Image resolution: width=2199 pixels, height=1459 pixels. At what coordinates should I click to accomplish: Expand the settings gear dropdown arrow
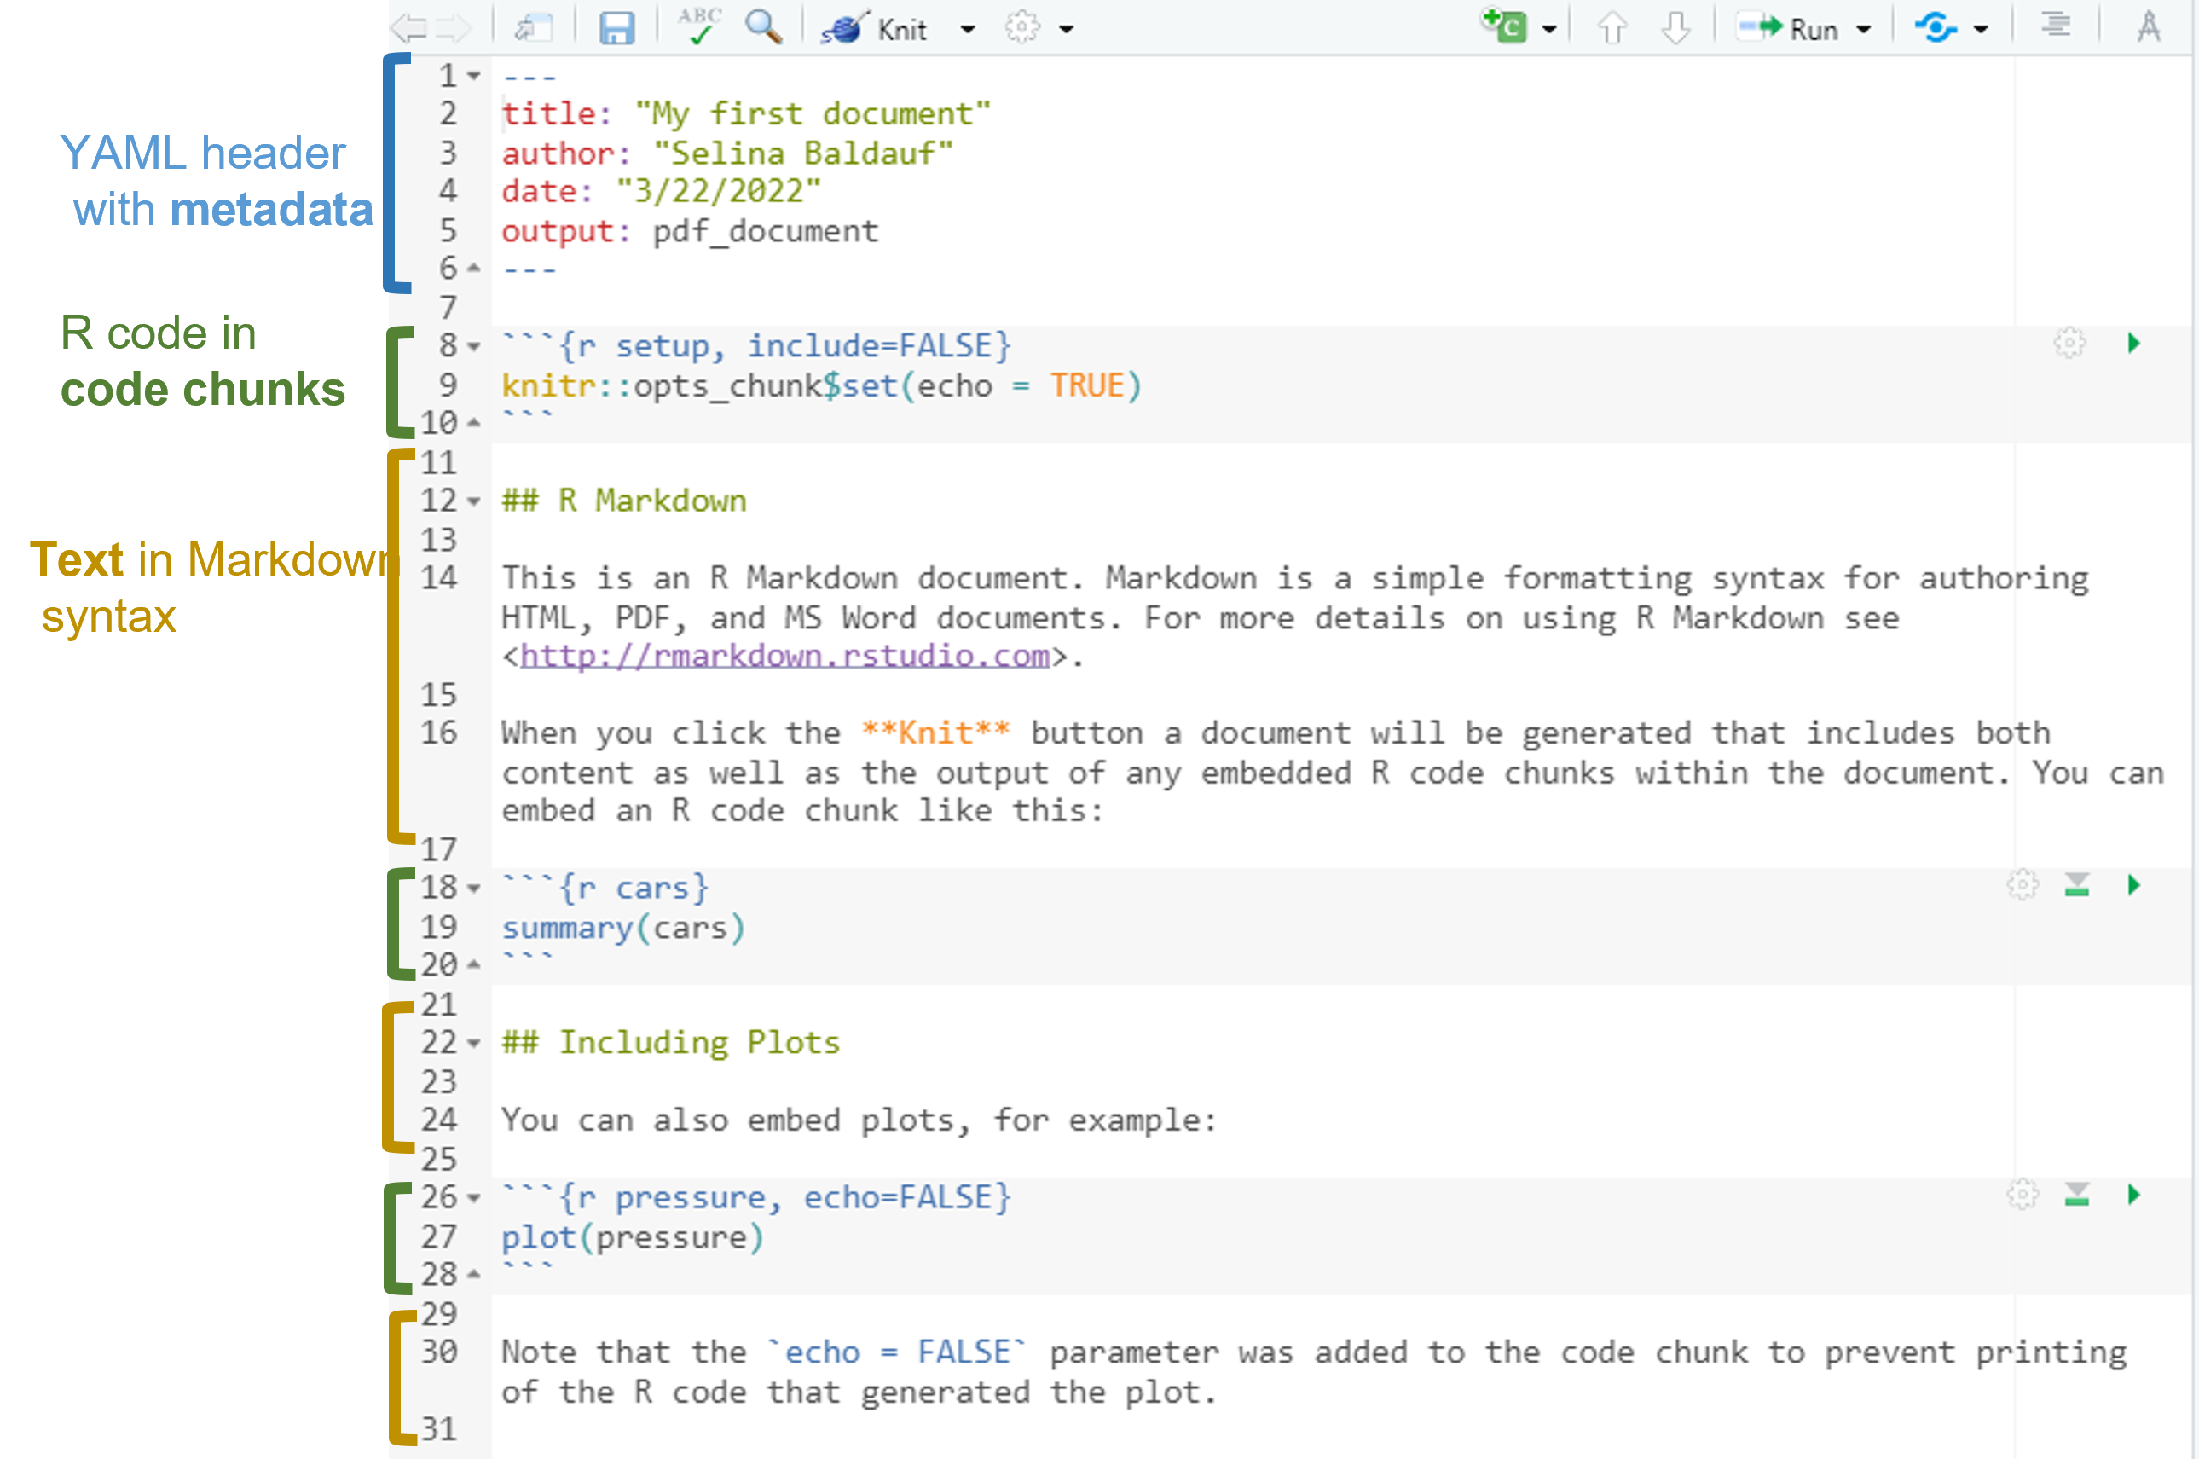coord(1067,30)
